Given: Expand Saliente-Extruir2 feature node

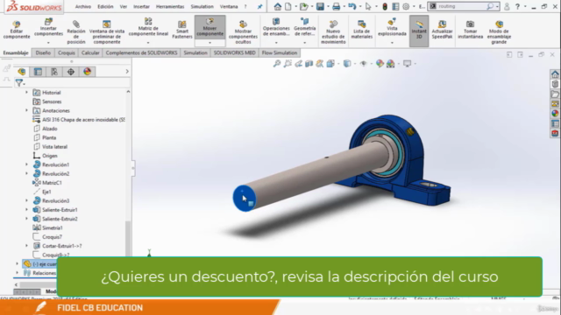Looking at the screenshot, I should point(26,219).
